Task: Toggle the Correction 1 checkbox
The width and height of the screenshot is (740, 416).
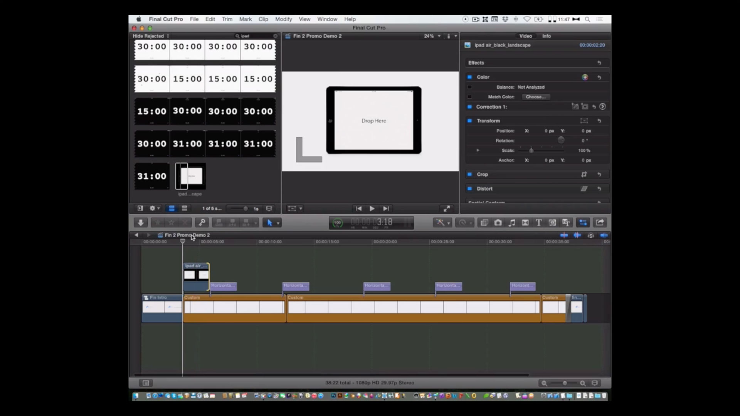Action: pyautogui.click(x=469, y=107)
